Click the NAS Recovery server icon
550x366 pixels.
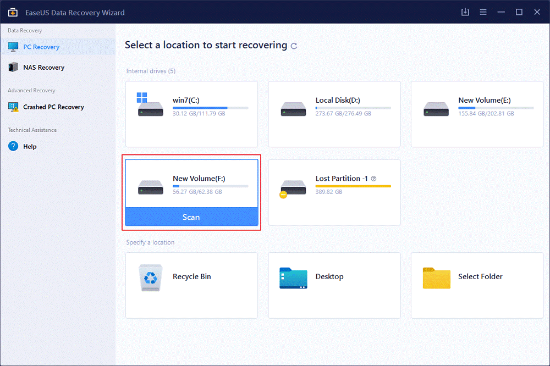point(13,67)
